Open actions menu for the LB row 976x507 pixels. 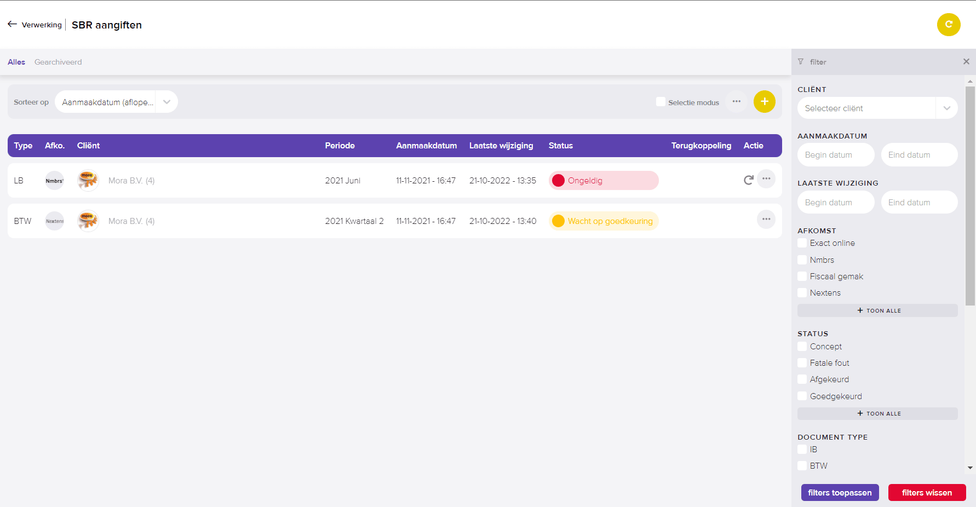coord(766,179)
